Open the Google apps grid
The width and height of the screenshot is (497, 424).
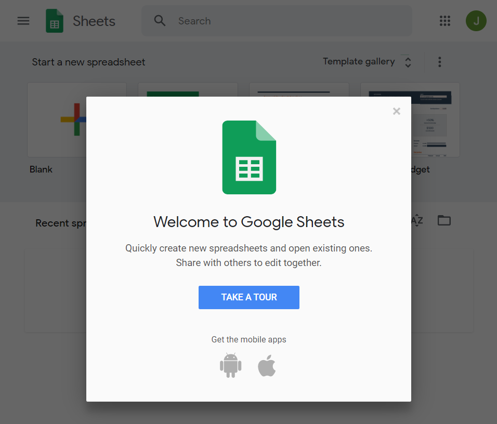point(444,21)
